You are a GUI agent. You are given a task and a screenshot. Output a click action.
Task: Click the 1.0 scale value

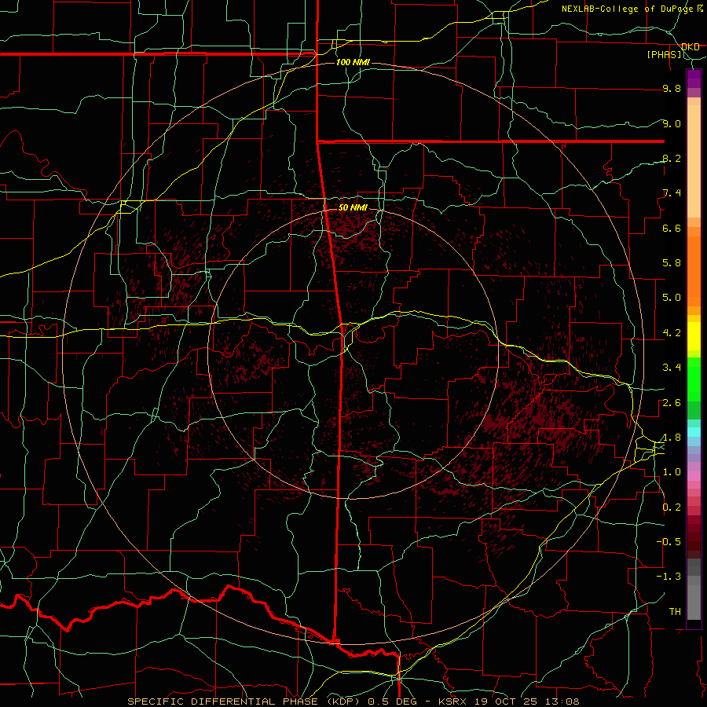tap(672, 472)
